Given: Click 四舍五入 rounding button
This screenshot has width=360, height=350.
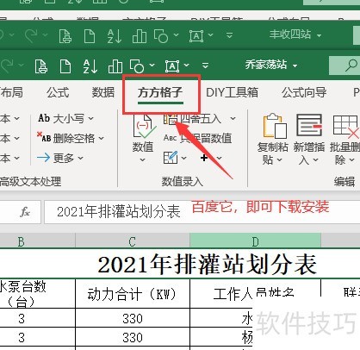Looking at the screenshot, I should [x=193, y=118].
